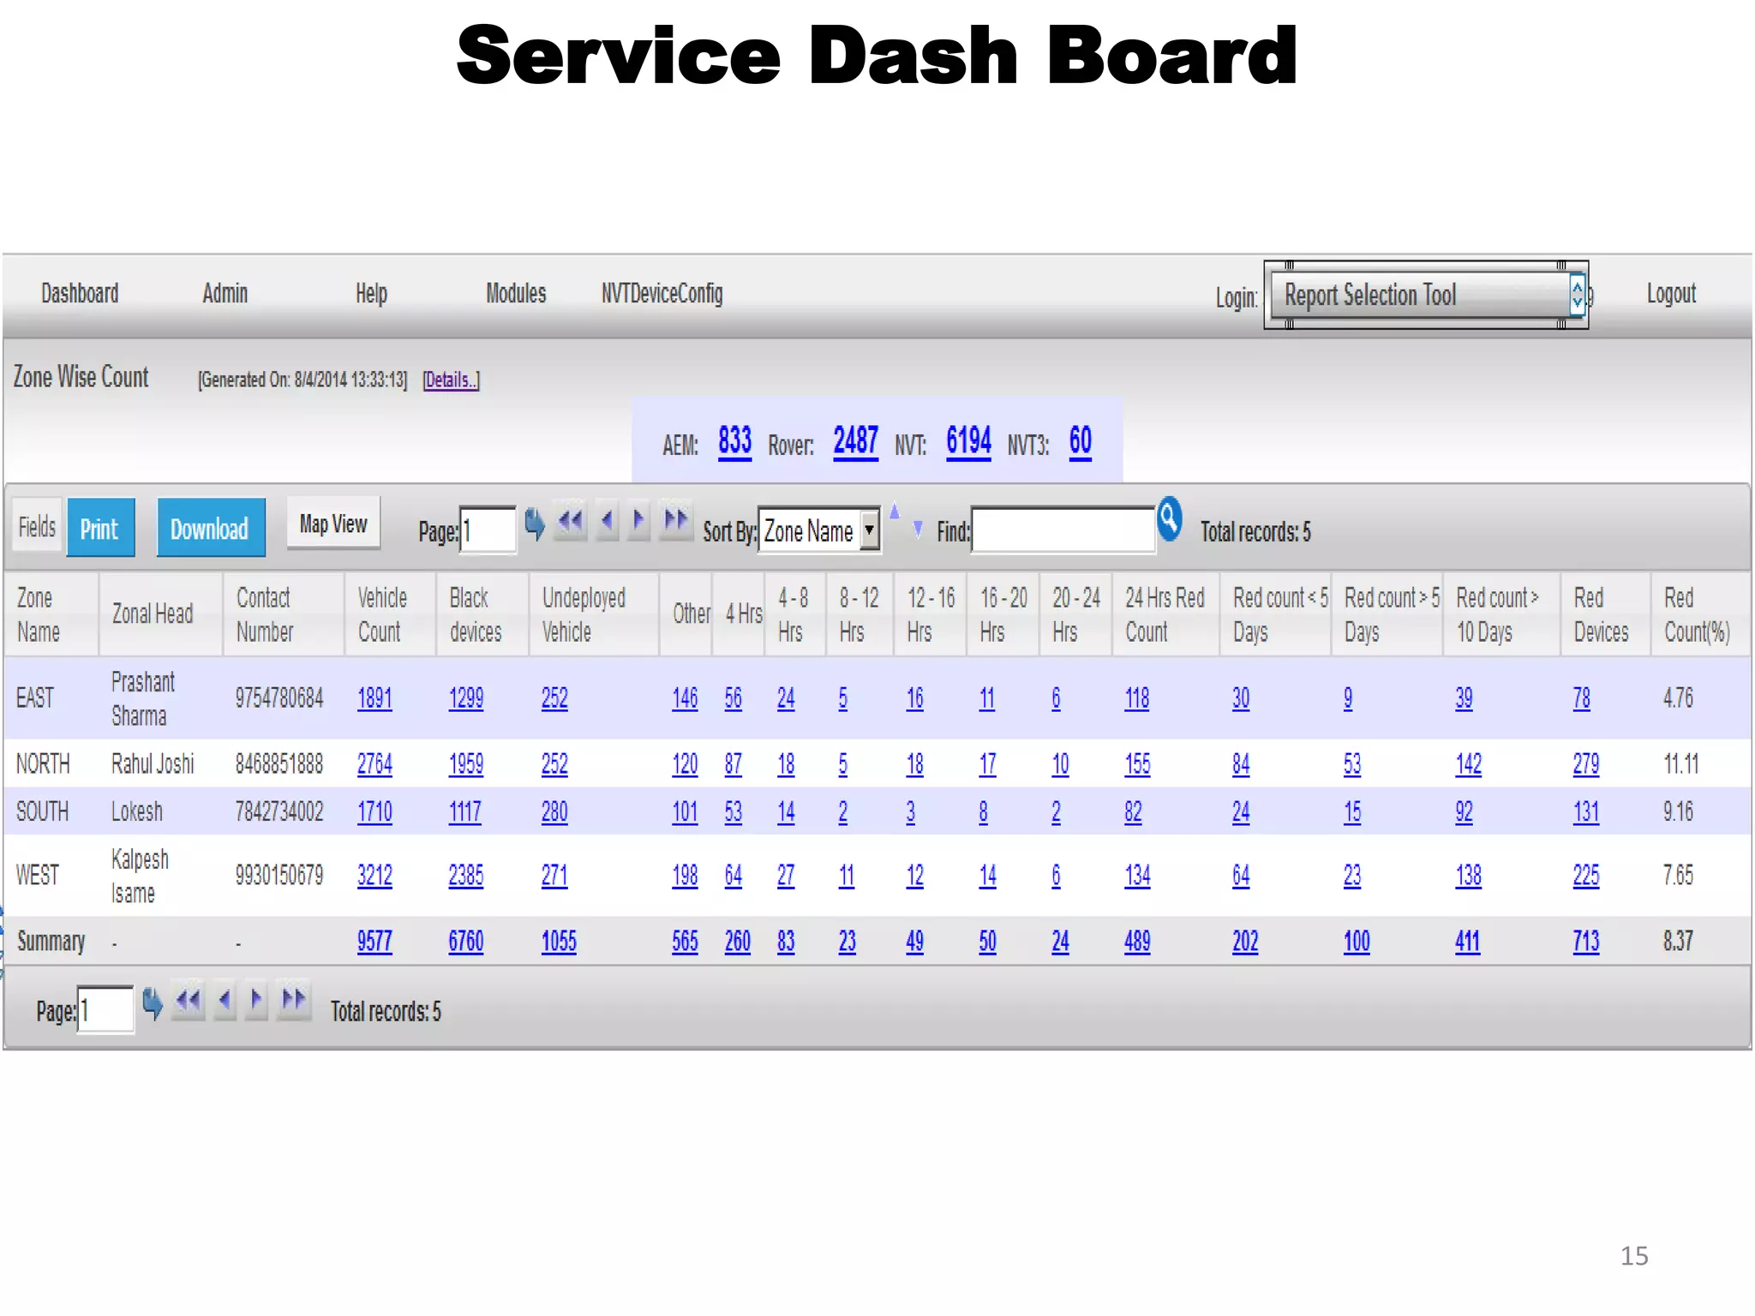This screenshot has width=1755, height=1316.
Task: Open NORTH vehicle count 2764
Action: click(374, 763)
